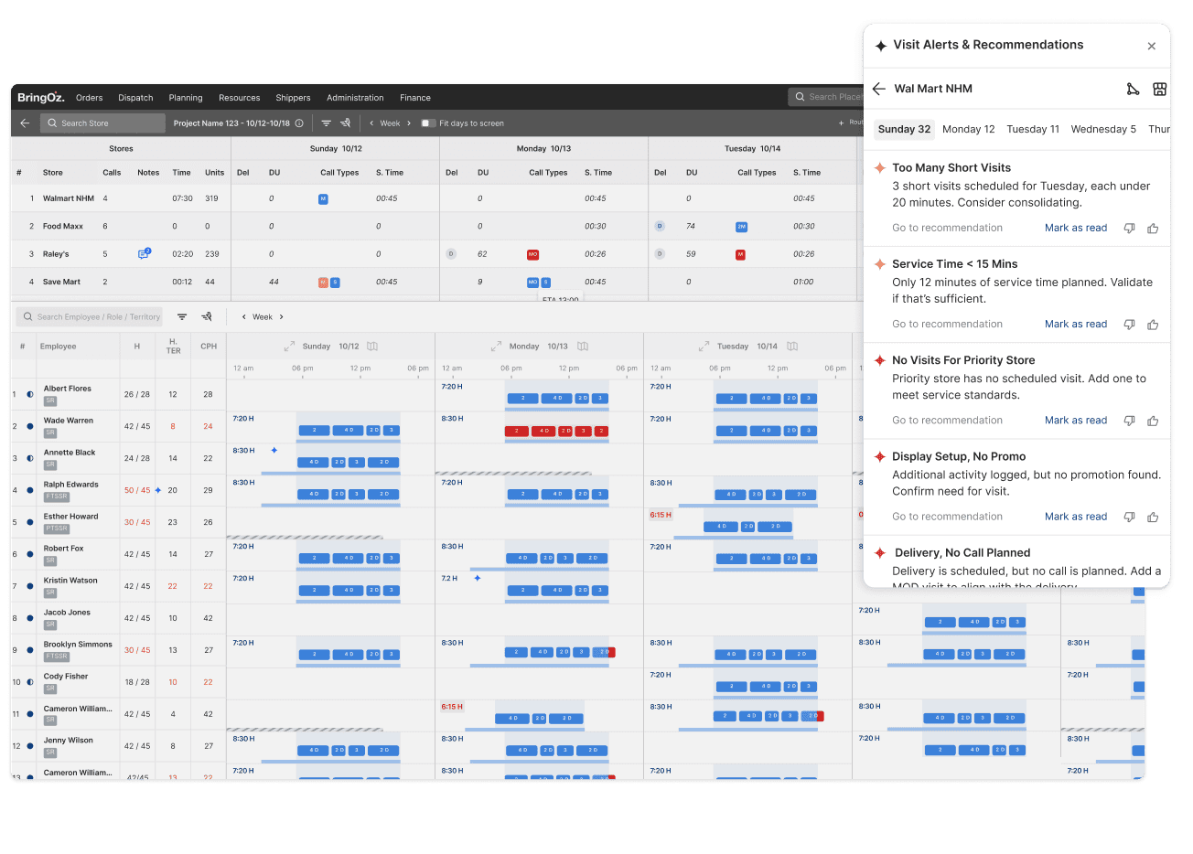Click the Search Store field
1193x854 pixels.
[x=103, y=123]
